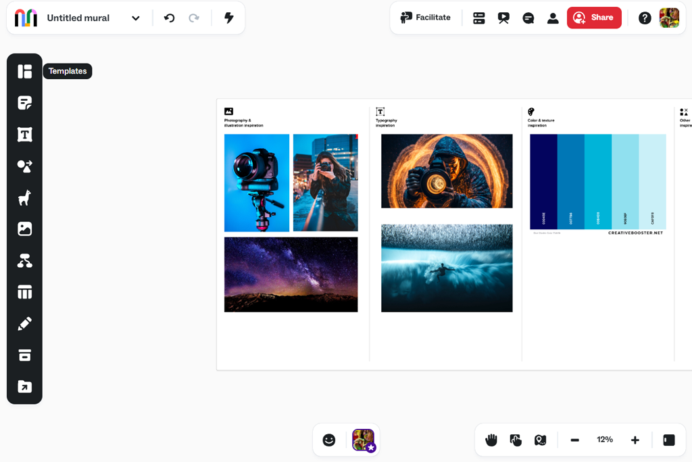Select the underwater swimmer wave image
This screenshot has height=462, width=692.
tap(447, 268)
